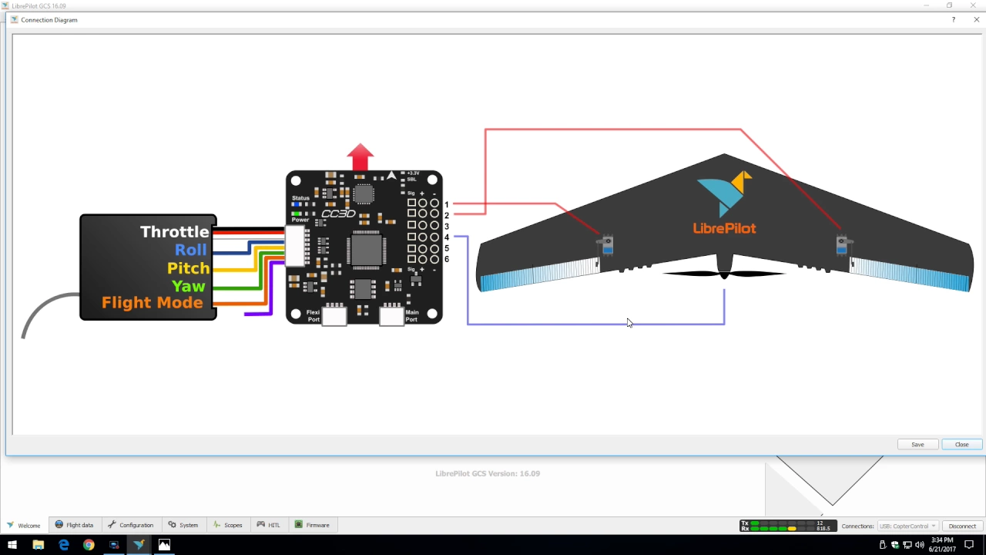Open Microsoft Edge from the taskbar

pos(64,545)
